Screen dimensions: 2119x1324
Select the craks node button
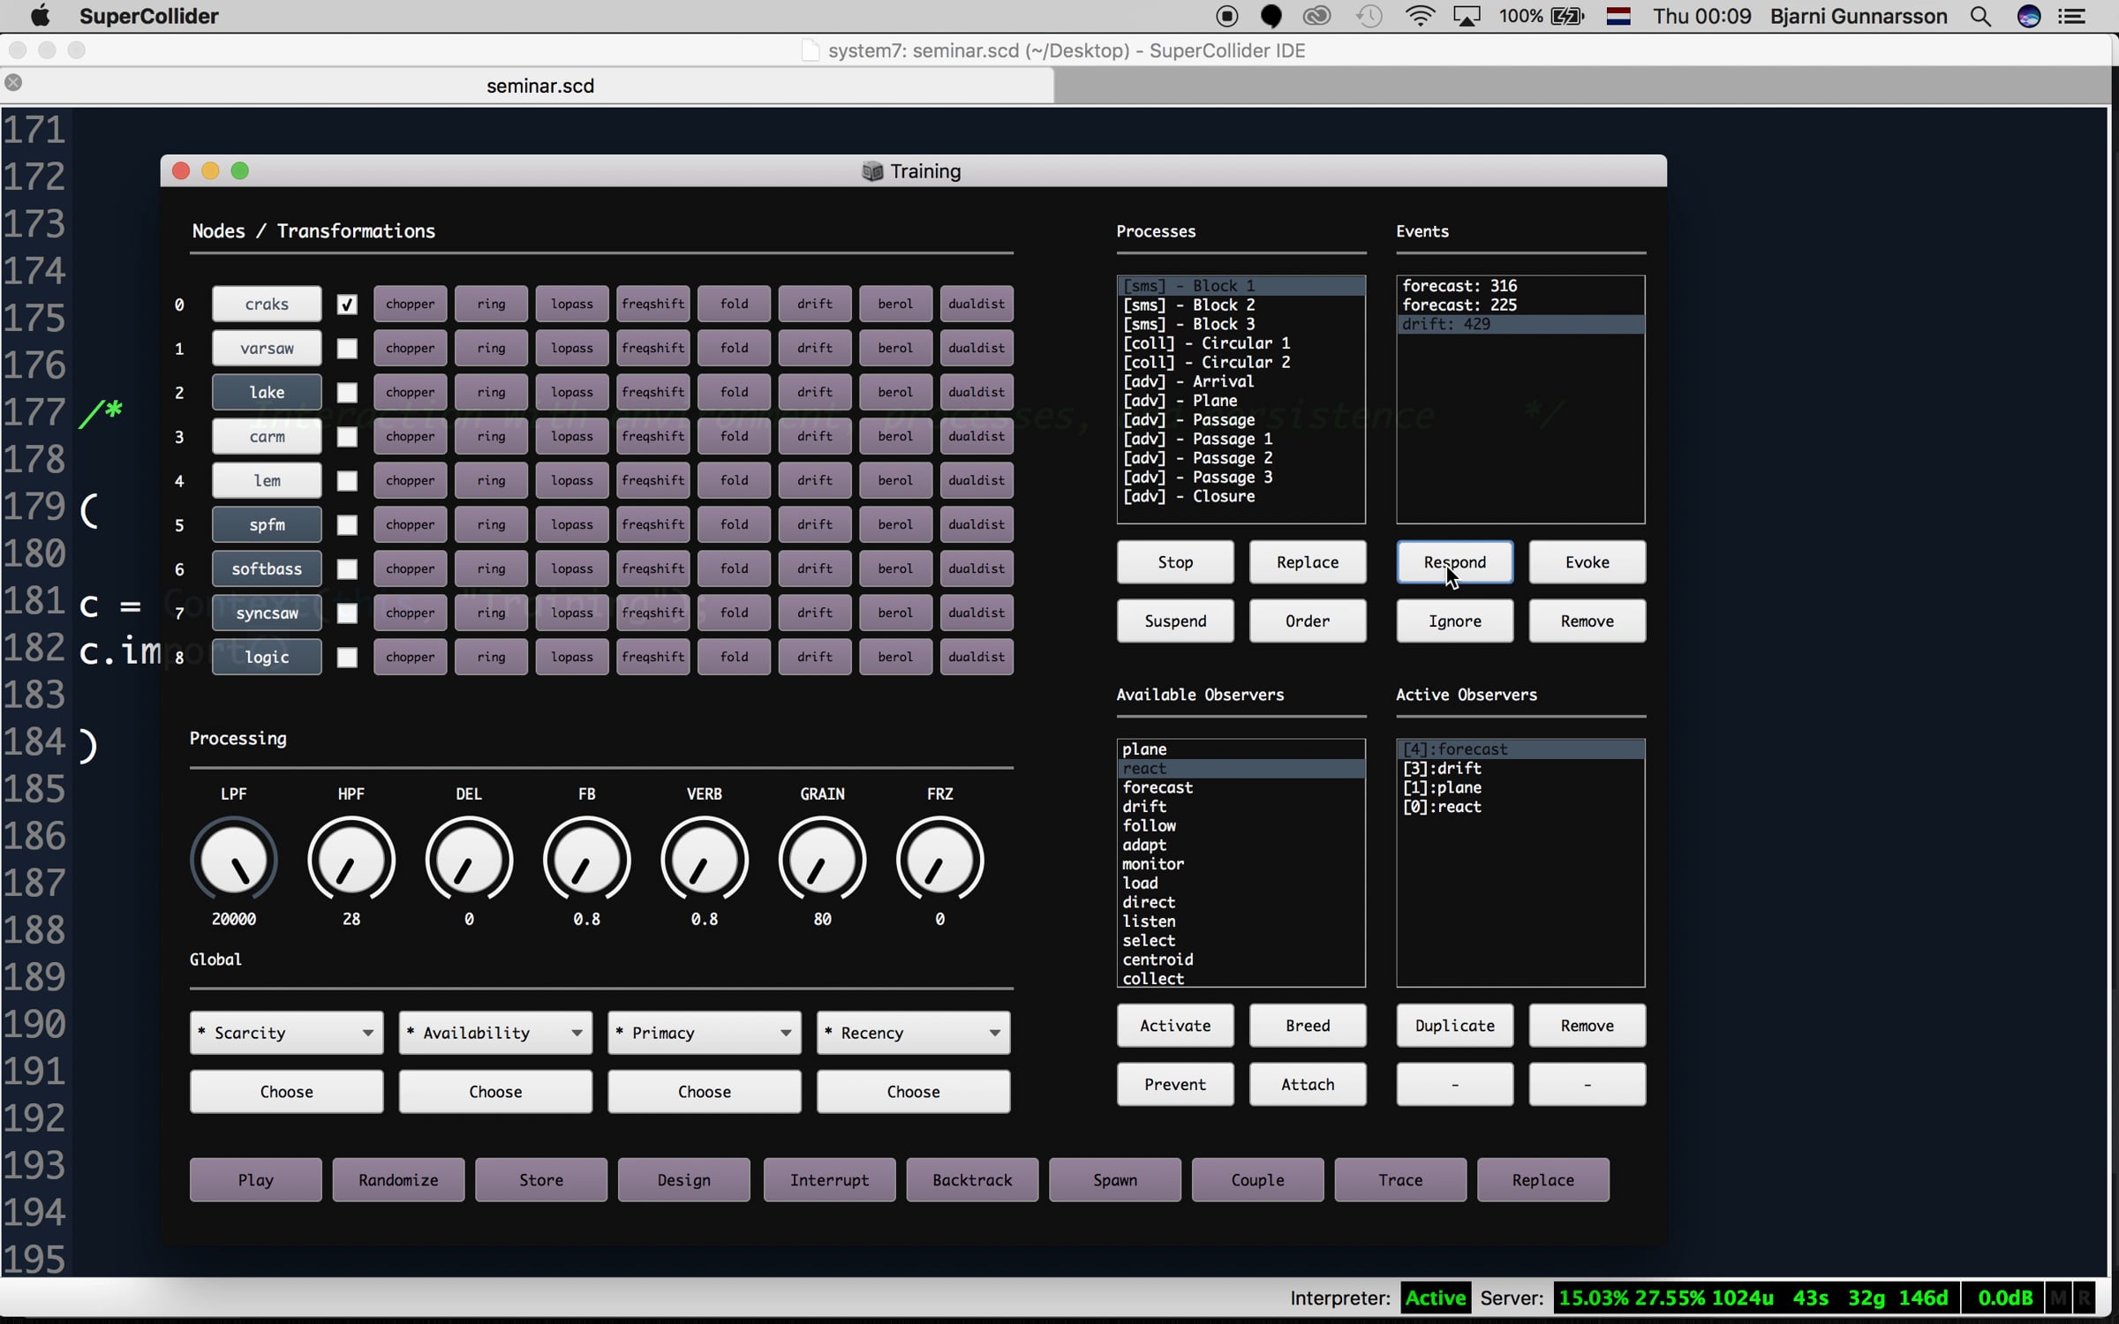click(x=267, y=305)
